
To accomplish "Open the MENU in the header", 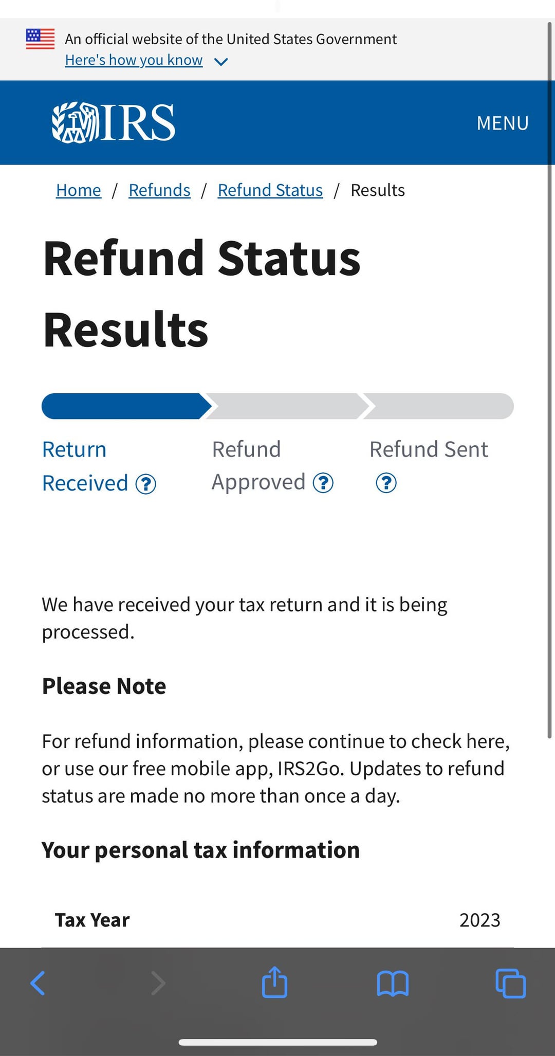I will (x=502, y=123).
